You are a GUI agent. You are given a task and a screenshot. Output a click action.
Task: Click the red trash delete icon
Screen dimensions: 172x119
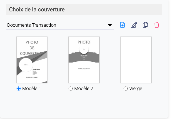[x=157, y=25]
